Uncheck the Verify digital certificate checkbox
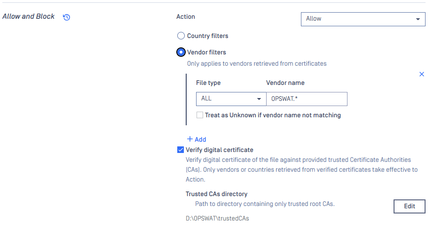 click(x=181, y=150)
